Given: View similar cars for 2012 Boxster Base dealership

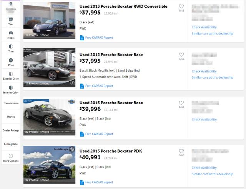Looking at the screenshot, I should coord(213,77).
